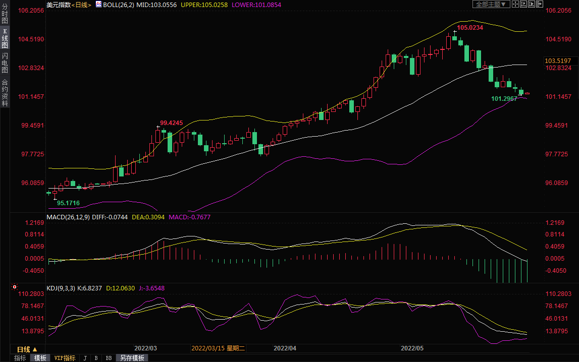This screenshot has width=579, height=362.
Task: Show the 合约资料 side tab
Action: (x=5, y=92)
